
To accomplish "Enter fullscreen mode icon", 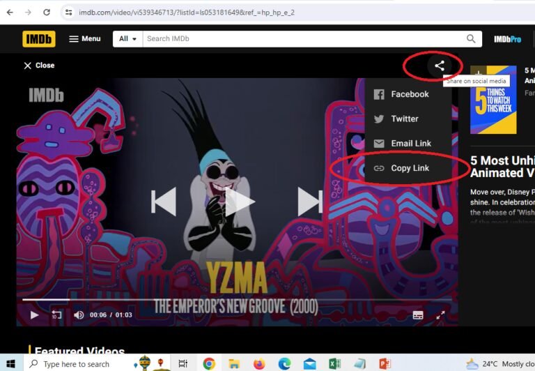I will [x=440, y=315].
